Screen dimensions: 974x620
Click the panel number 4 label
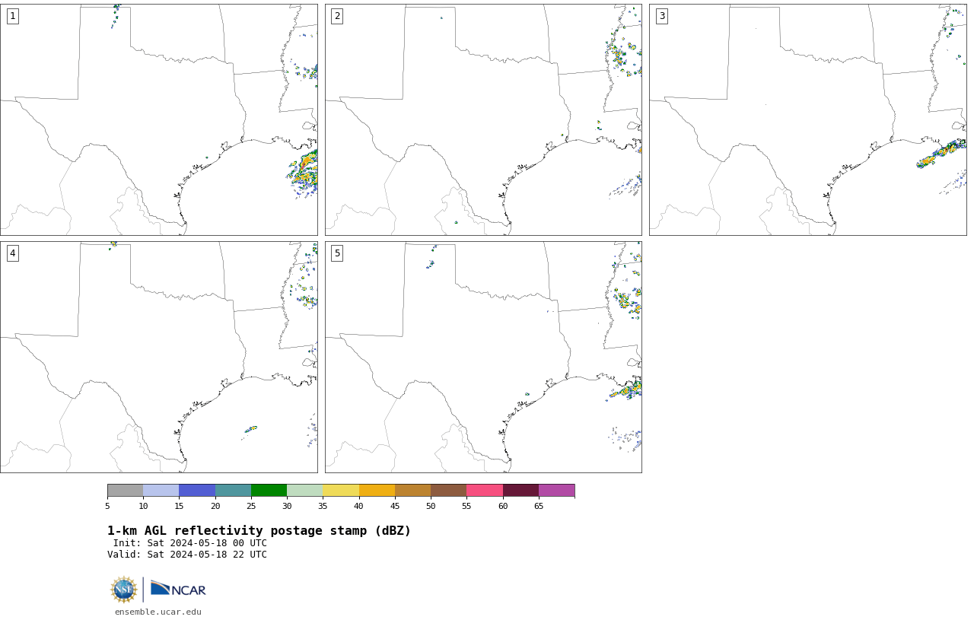point(12,253)
